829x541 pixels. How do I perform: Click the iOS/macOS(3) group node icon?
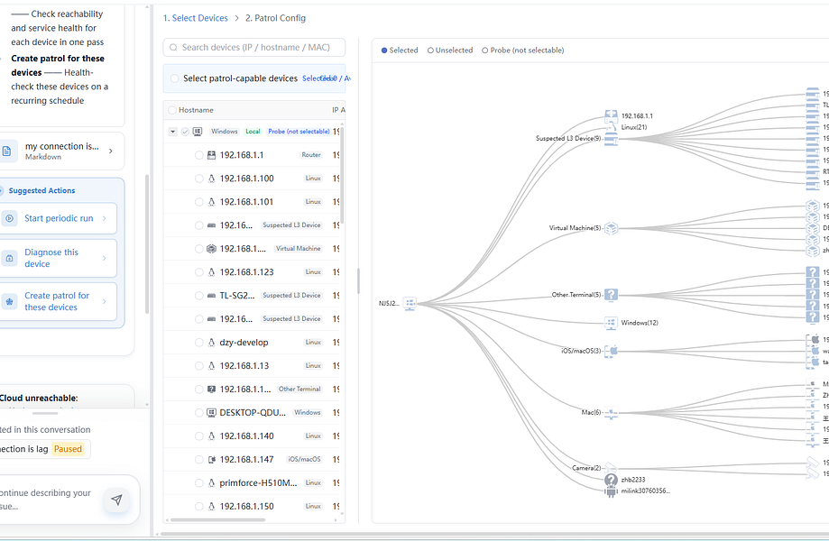[612, 350]
